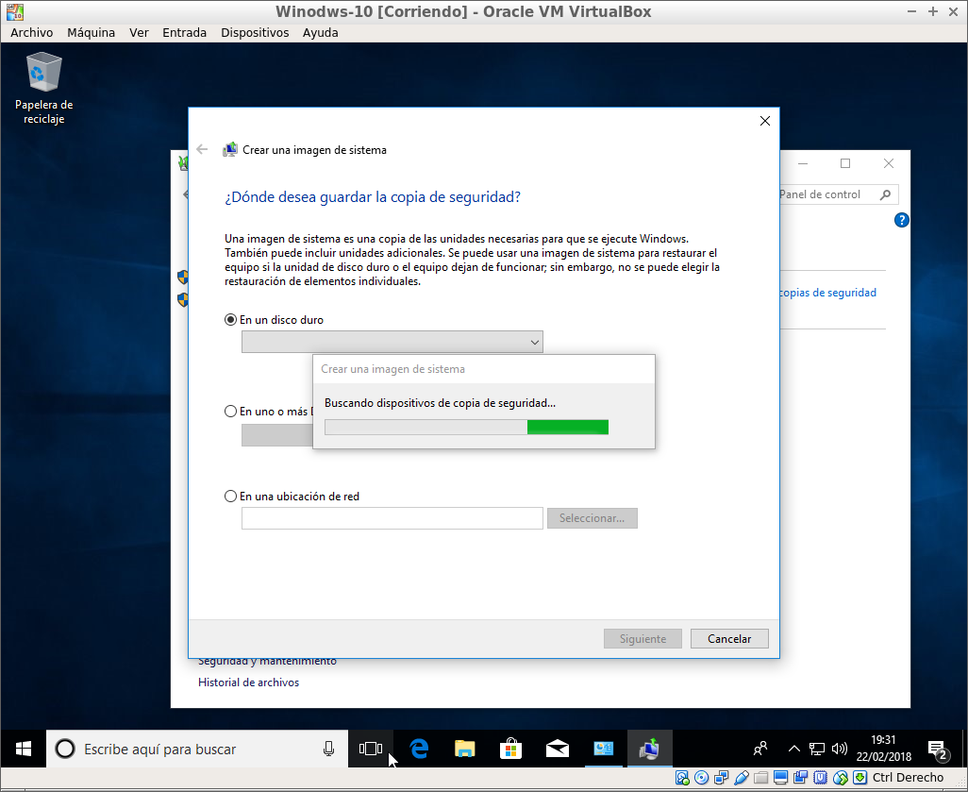Launch Microsoft Edge from the taskbar
968x792 pixels.
pos(418,749)
